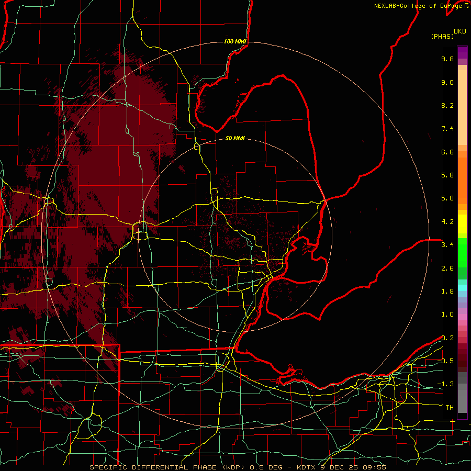Click the TH threshold label on the scale

click(450, 408)
